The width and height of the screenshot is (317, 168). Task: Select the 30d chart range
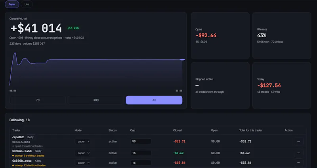click(x=96, y=100)
